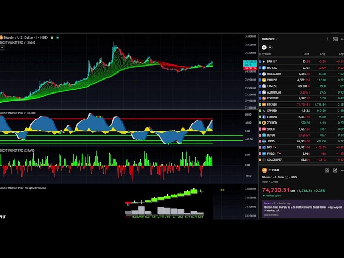Click Market open status label

tap(272, 196)
